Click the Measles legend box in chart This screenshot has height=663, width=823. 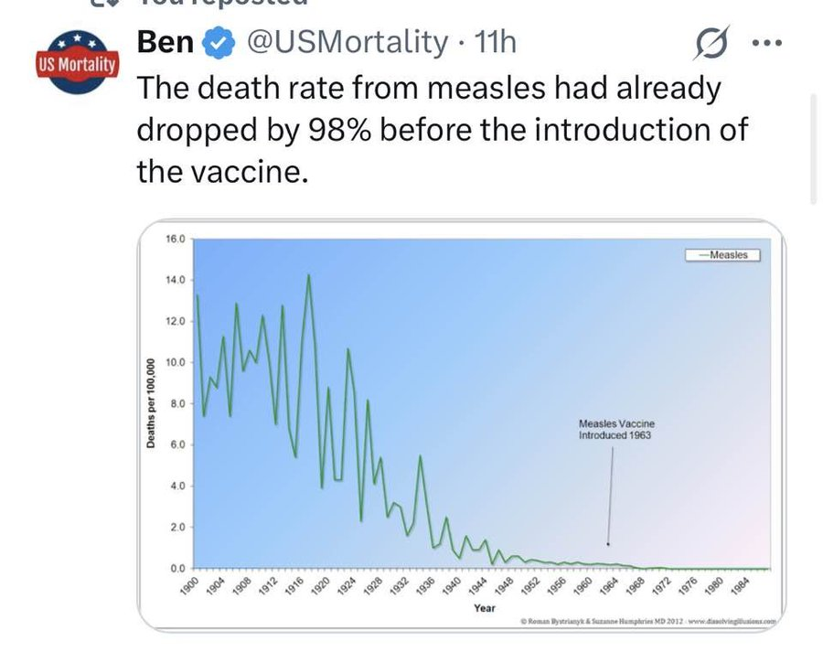coord(724,255)
